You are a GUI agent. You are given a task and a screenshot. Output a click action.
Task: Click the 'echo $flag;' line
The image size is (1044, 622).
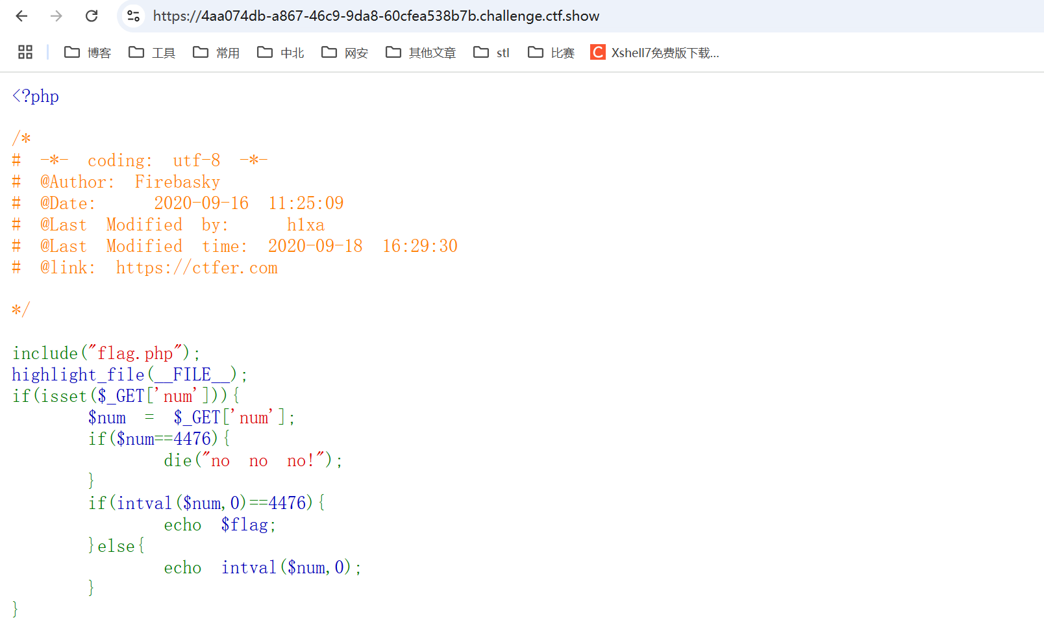(x=220, y=525)
